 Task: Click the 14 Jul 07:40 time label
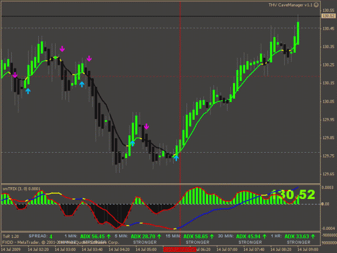pyautogui.click(x=254, y=250)
